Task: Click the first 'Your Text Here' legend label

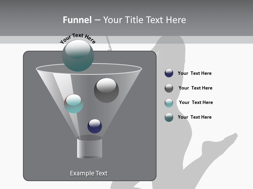Action: point(195,73)
